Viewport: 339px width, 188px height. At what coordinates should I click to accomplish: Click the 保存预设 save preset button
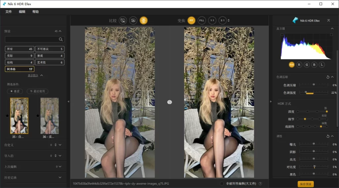pyautogui.click(x=306, y=184)
